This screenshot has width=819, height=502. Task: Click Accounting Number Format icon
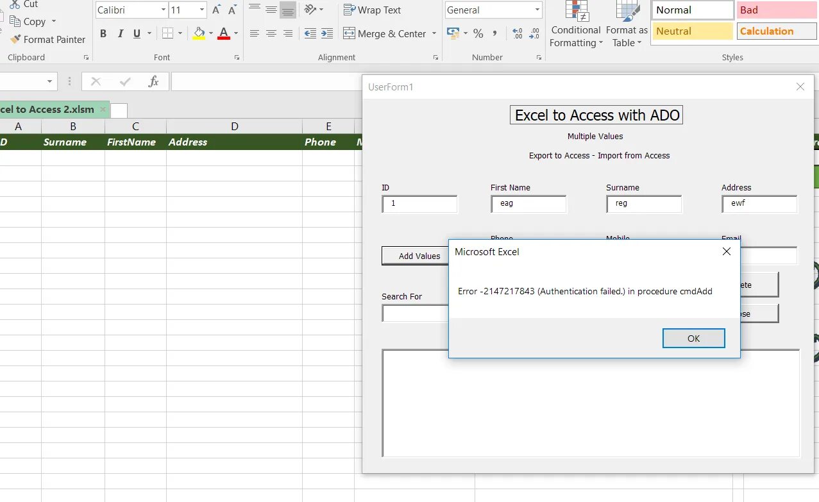click(453, 33)
